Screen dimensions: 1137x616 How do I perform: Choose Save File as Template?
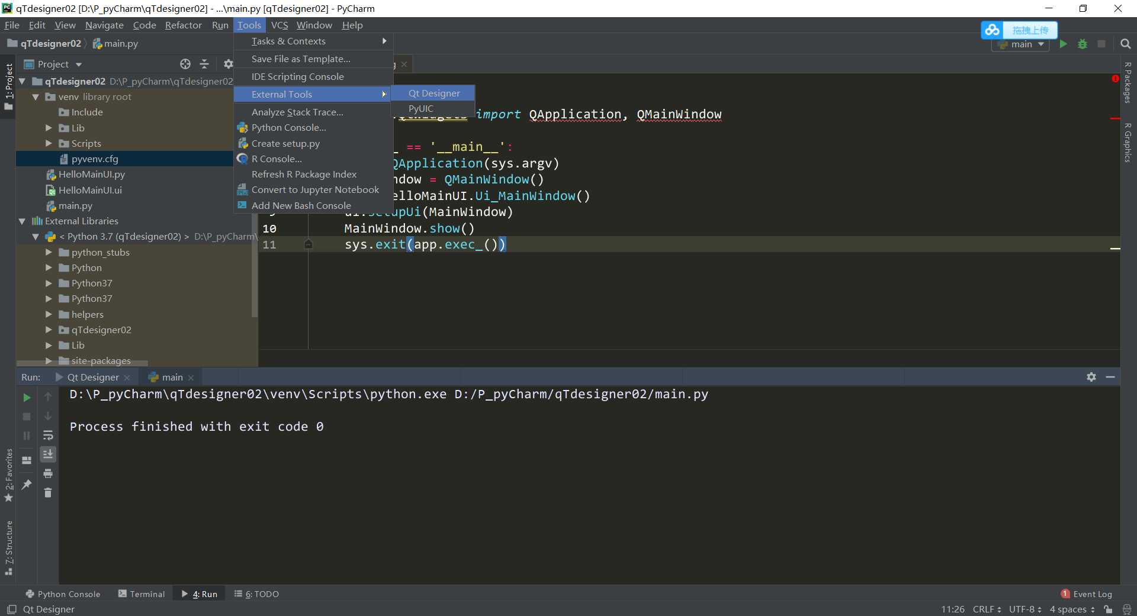(x=314, y=59)
